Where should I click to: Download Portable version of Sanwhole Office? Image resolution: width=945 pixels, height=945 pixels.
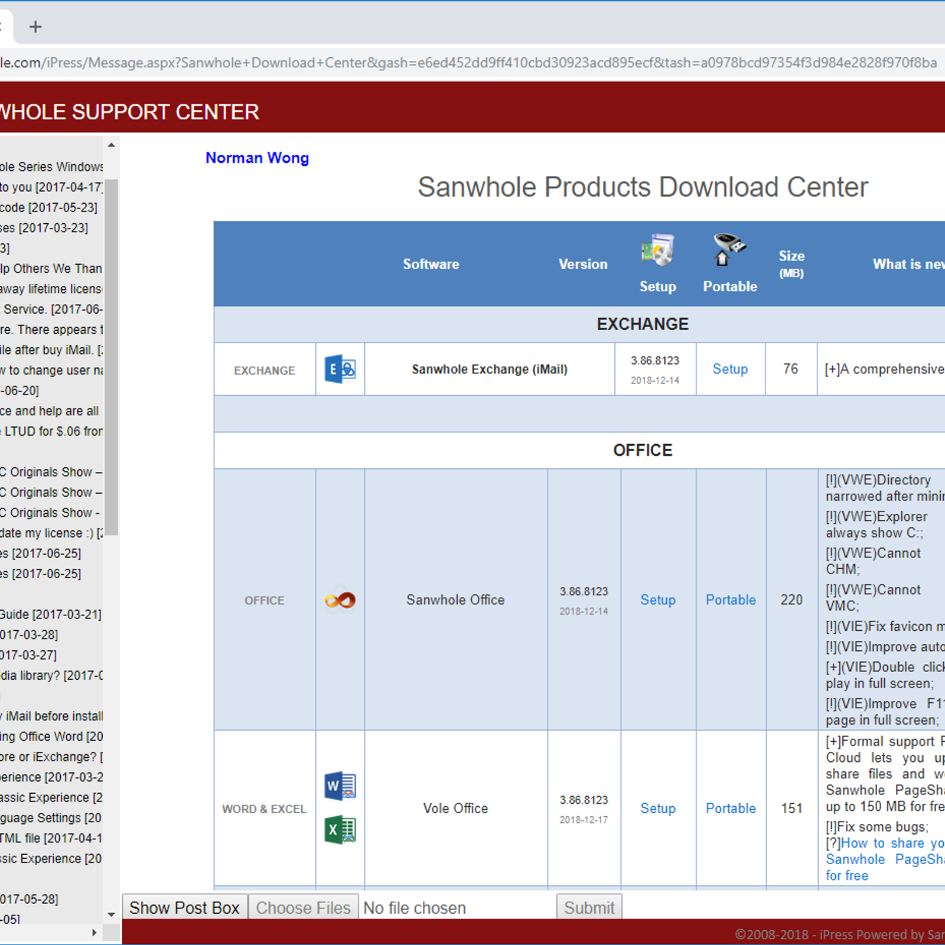[x=731, y=600]
